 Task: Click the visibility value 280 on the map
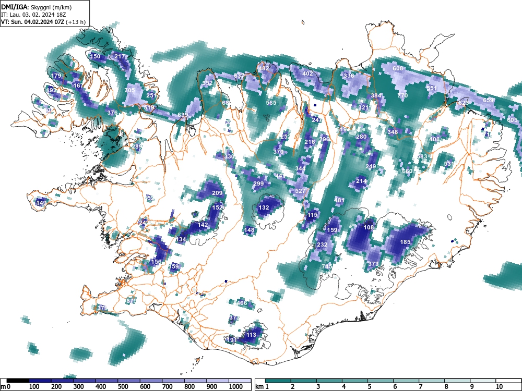361,136
